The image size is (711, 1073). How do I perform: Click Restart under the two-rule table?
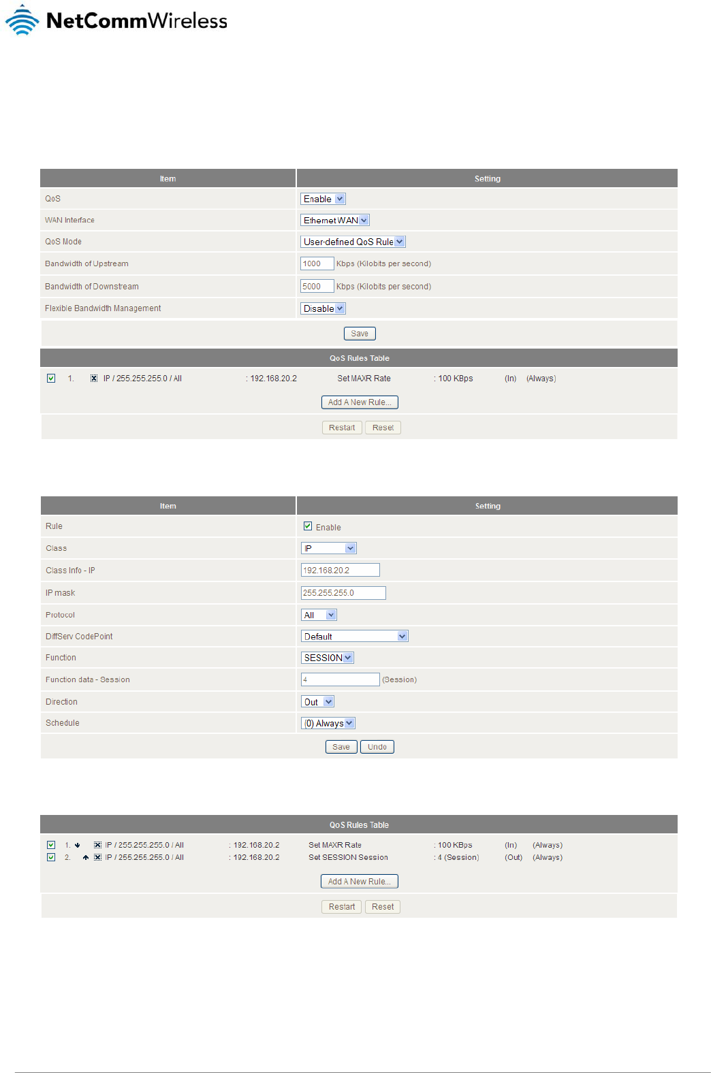pyautogui.click(x=342, y=907)
